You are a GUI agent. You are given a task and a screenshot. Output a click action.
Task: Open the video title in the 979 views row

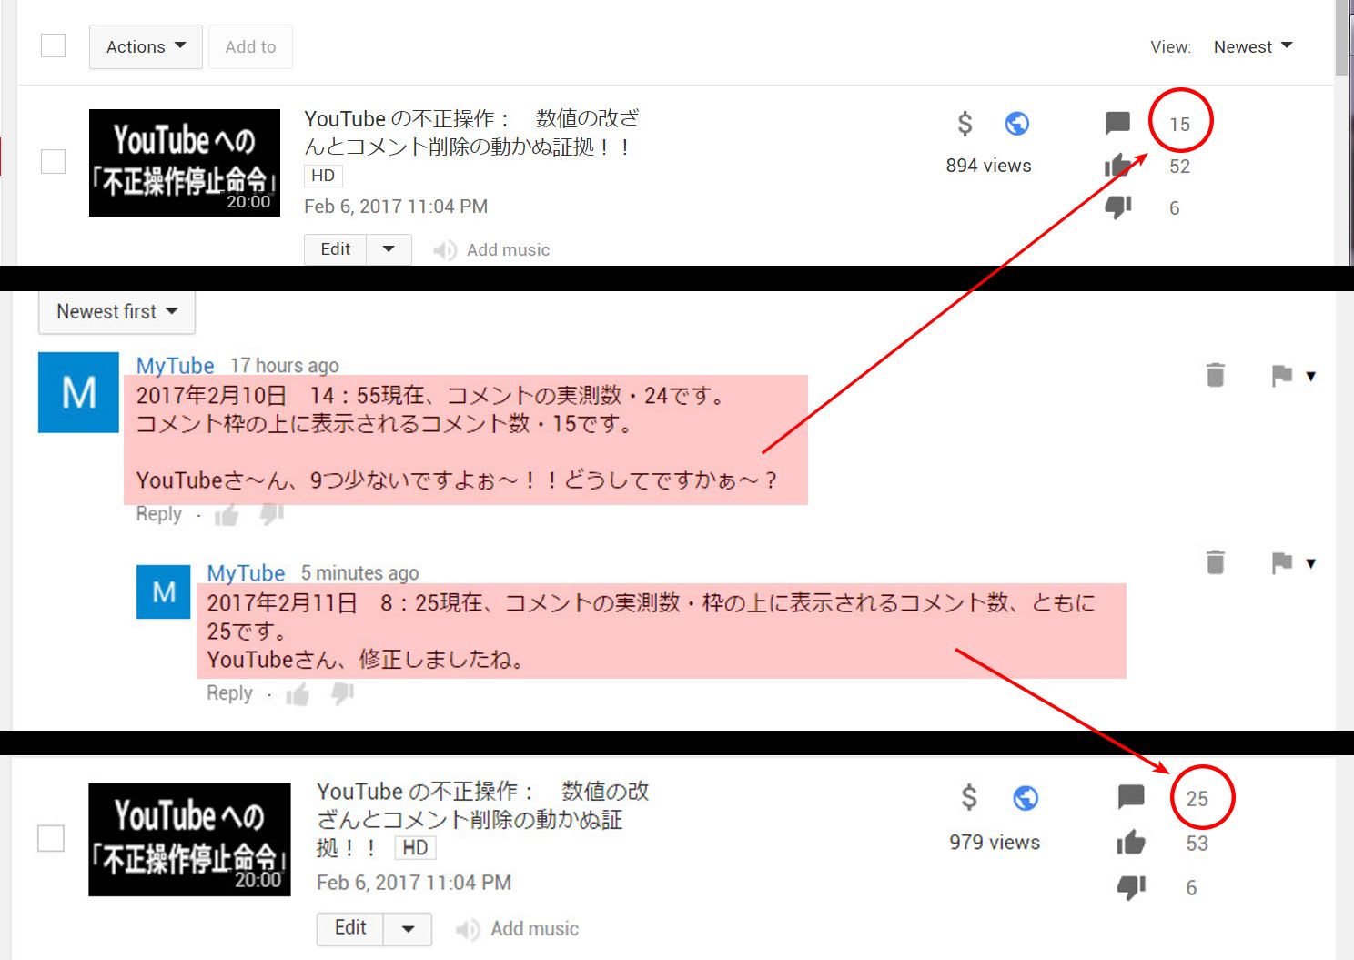point(483,819)
